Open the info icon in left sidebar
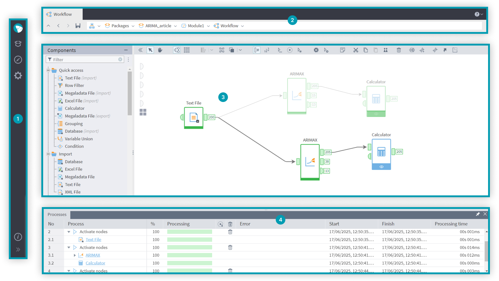Image resolution: width=499 pixels, height=281 pixels. pos(18,237)
